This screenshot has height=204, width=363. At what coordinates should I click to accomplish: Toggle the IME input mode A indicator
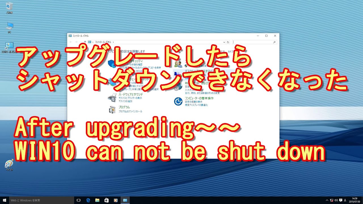(345, 200)
